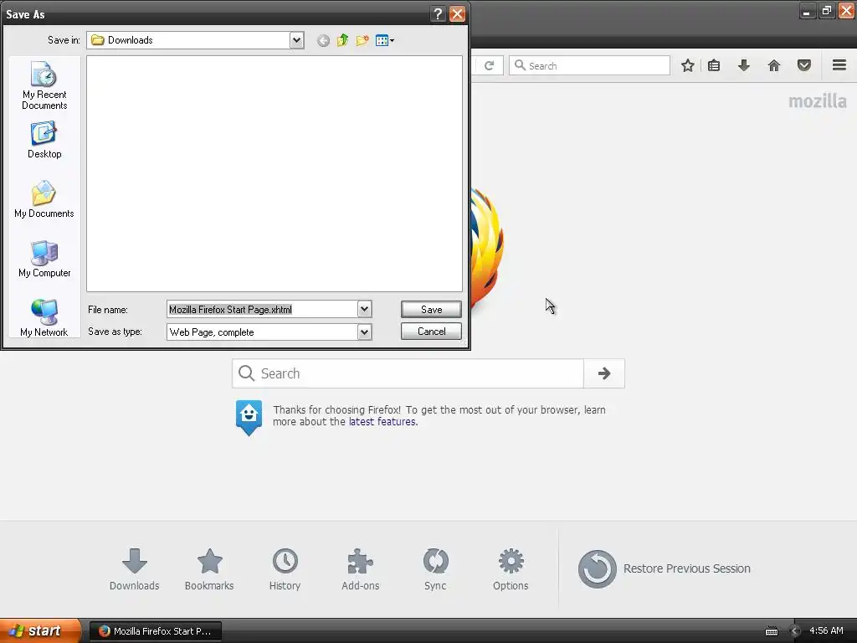Screen dimensions: 857x643
Task: Close the Save As dialog
Action: (x=457, y=13)
